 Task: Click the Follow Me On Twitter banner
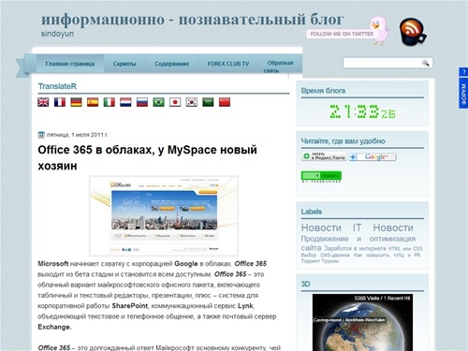click(x=342, y=34)
